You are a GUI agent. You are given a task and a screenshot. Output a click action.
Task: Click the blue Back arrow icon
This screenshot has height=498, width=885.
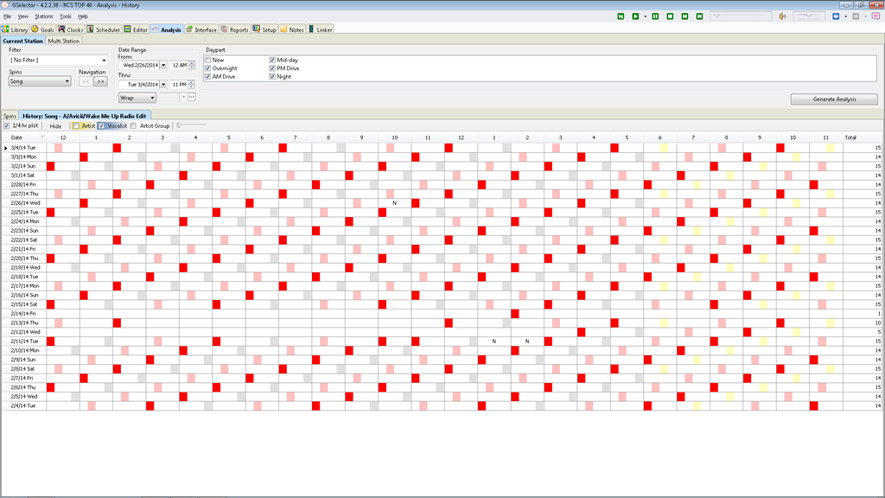835,16
